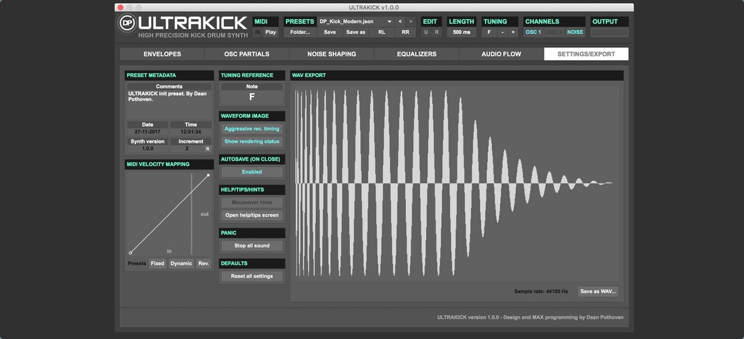Click the redo R button under Edit
This screenshot has width=744, height=339.
(437, 32)
